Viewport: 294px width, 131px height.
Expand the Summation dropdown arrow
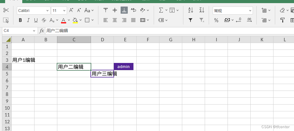pos(166,10)
